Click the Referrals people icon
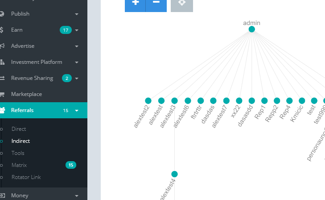This screenshot has width=325, height=200. [x=2, y=110]
